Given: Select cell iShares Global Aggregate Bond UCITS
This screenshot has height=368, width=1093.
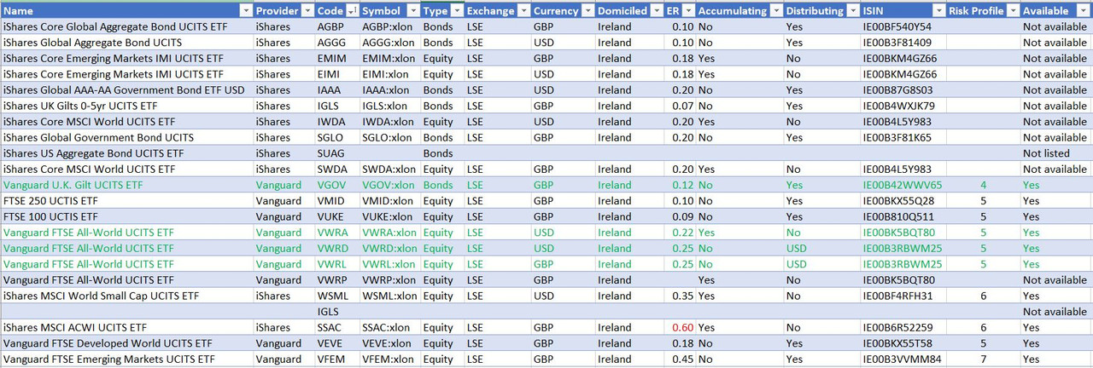Looking at the screenshot, I should 127,43.
